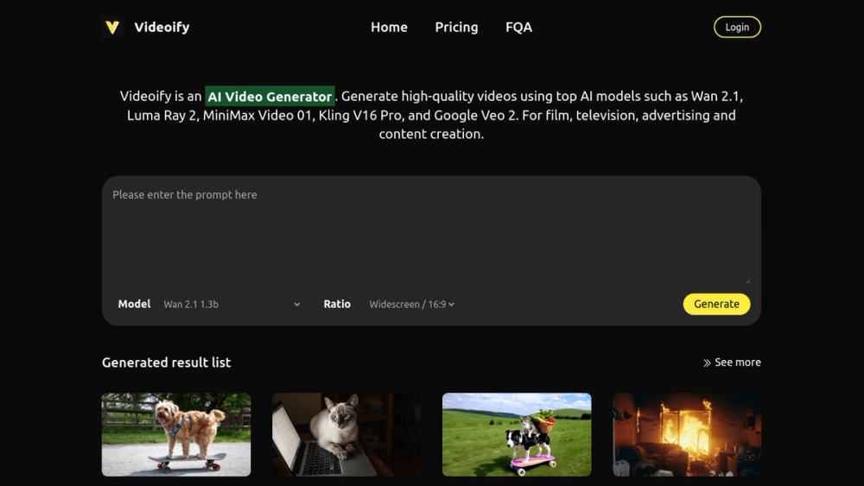864x486 pixels.
Task: Focus the prompt text area
Action: 431,235
